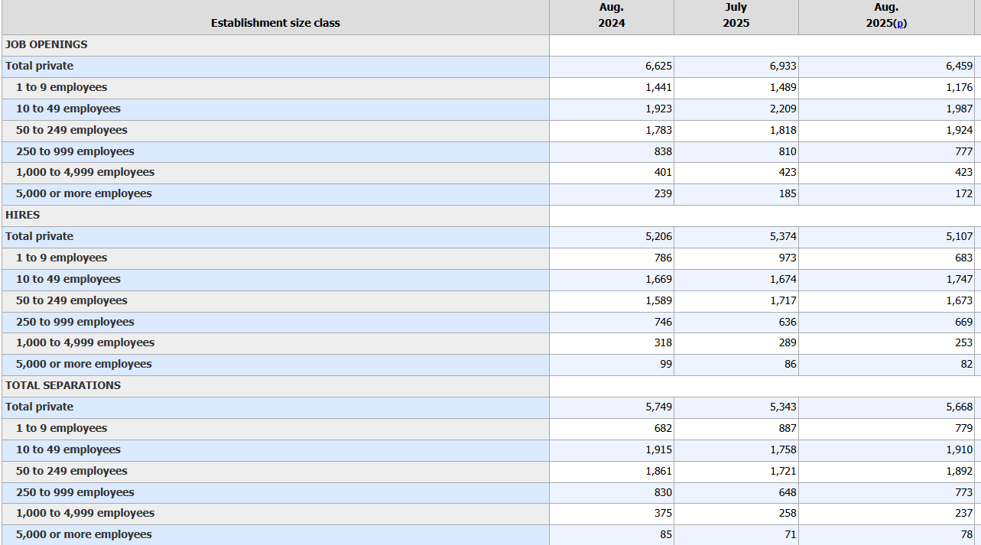981x545 pixels.
Task: Click the 1,747 hires value
Action: (x=959, y=280)
